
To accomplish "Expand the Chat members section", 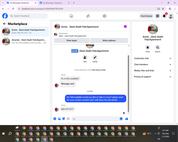I will coord(153,65).
